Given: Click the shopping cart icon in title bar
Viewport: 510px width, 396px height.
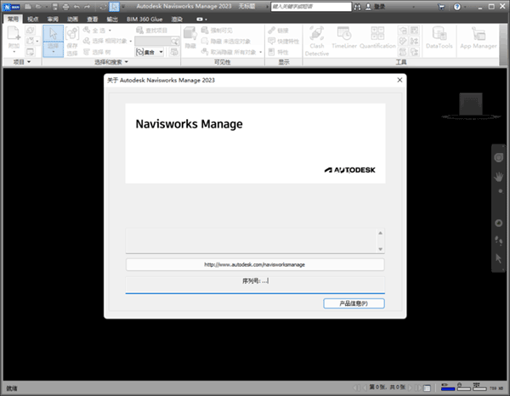Looking at the screenshot, I should click(x=441, y=7).
